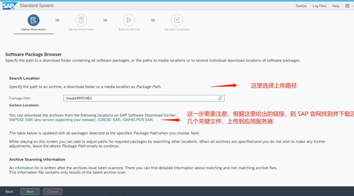Click the Next button
Image resolution: width=354 pixels, height=196 pixels.
click(x=30, y=191)
